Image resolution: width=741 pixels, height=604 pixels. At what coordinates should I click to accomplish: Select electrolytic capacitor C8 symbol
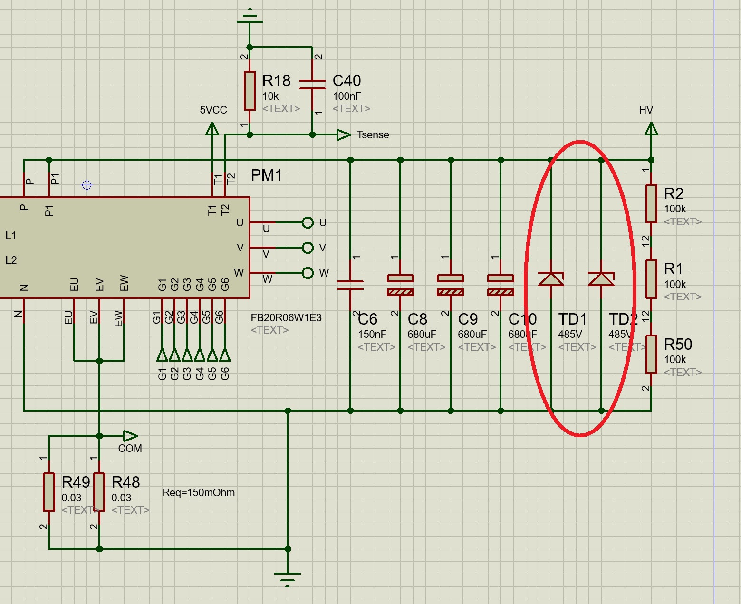coord(400,285)
